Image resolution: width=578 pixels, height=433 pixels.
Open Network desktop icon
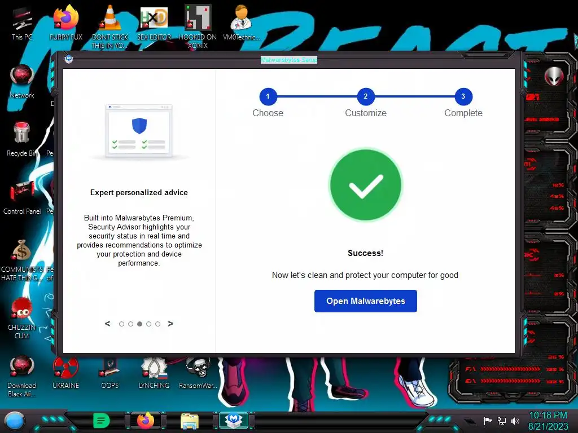click(22, 82)
